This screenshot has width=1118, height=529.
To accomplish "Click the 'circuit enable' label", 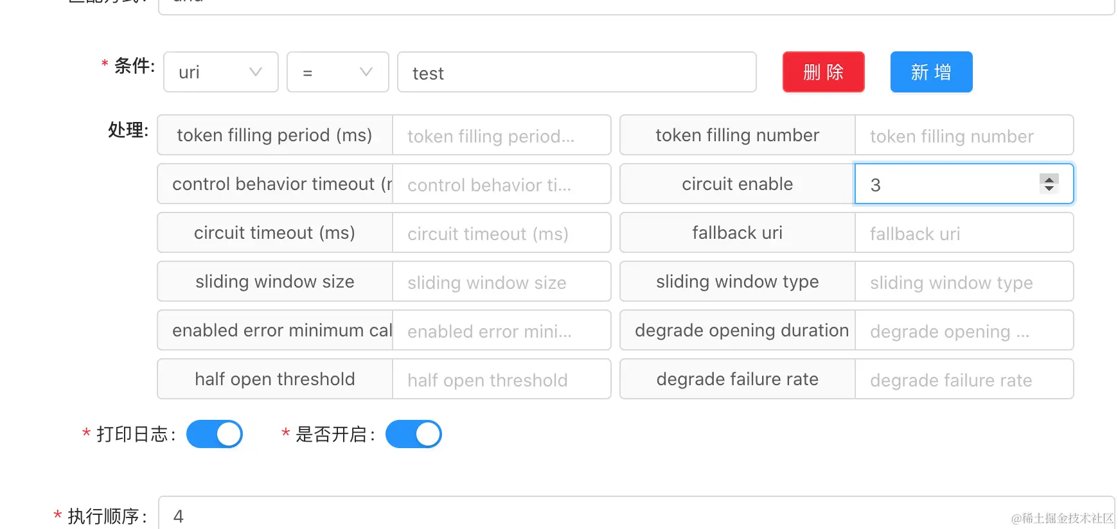I will [x=737, y=184].
